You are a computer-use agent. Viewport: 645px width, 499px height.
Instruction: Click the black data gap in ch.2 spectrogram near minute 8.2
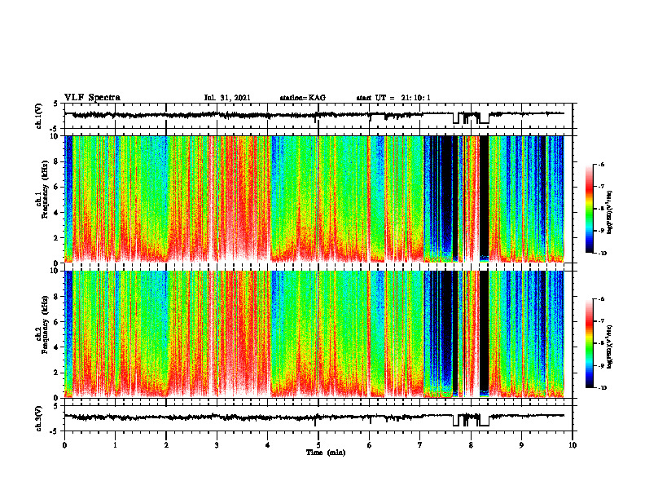point(485,330)
